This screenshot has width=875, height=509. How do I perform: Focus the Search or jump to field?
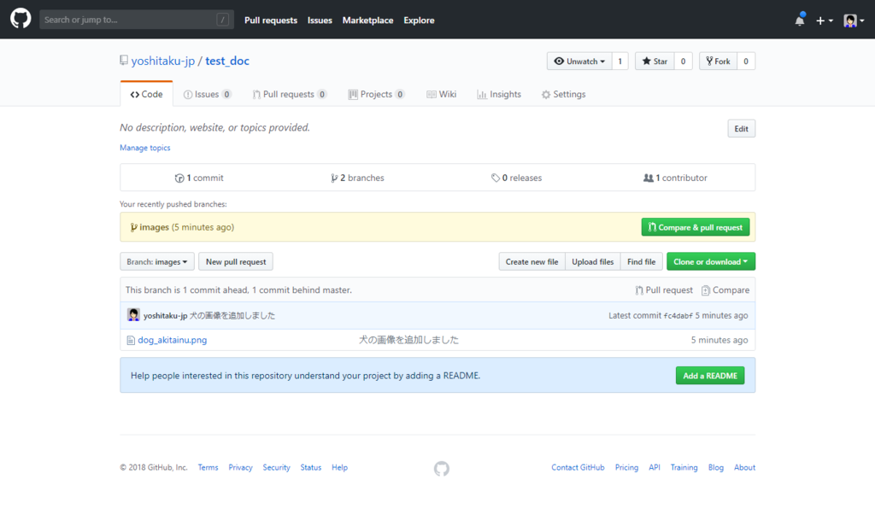[x=137, y=20]
